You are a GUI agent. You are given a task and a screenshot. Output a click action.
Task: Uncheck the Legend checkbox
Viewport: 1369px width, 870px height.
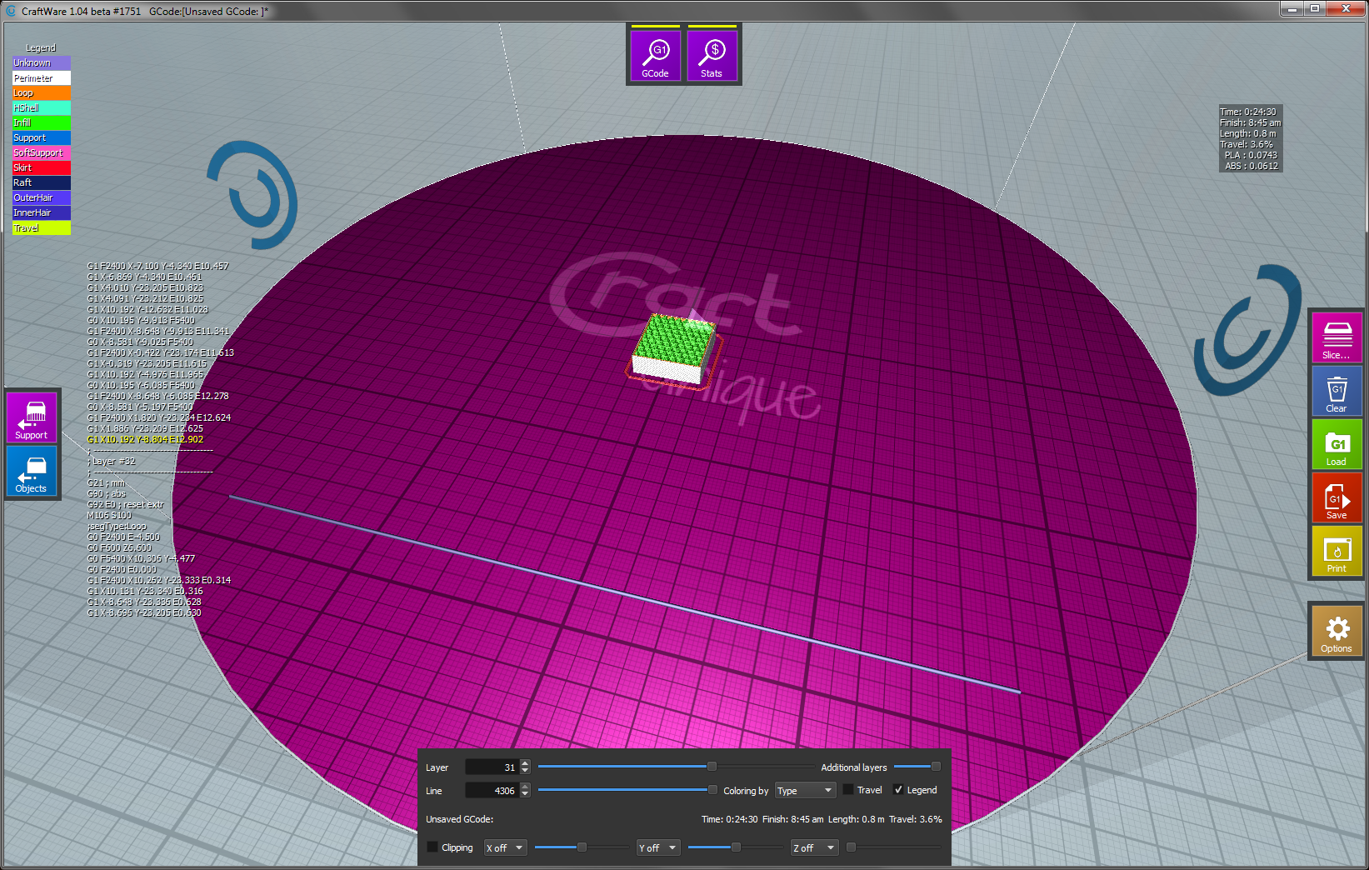898,790
